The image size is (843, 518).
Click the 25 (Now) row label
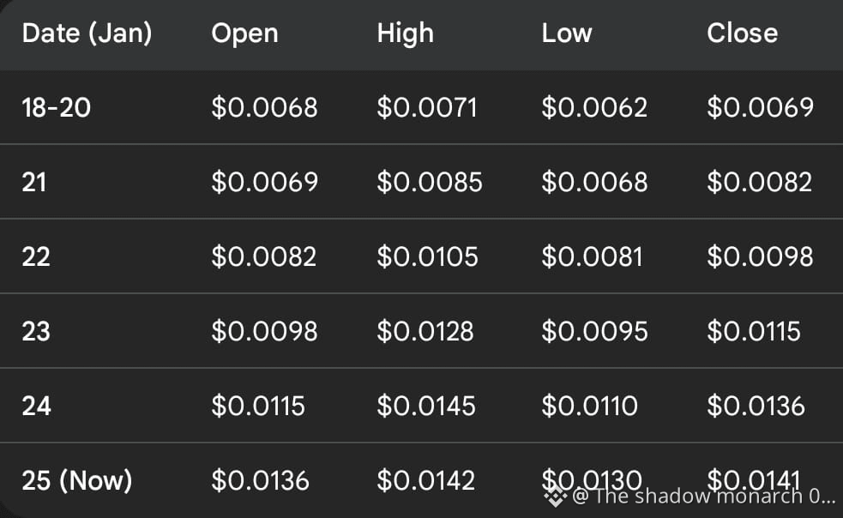click(77, 480)
